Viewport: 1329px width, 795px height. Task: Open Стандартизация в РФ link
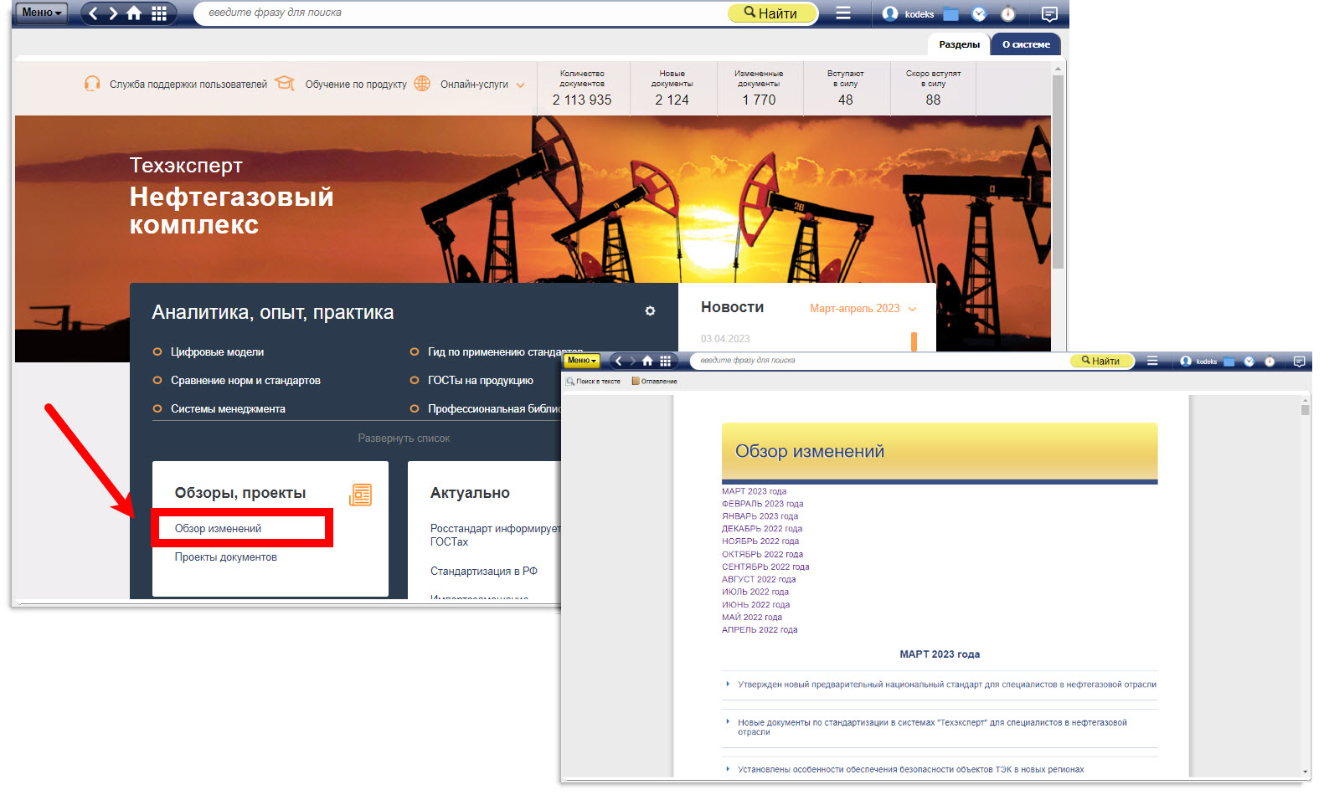point(484,572)
